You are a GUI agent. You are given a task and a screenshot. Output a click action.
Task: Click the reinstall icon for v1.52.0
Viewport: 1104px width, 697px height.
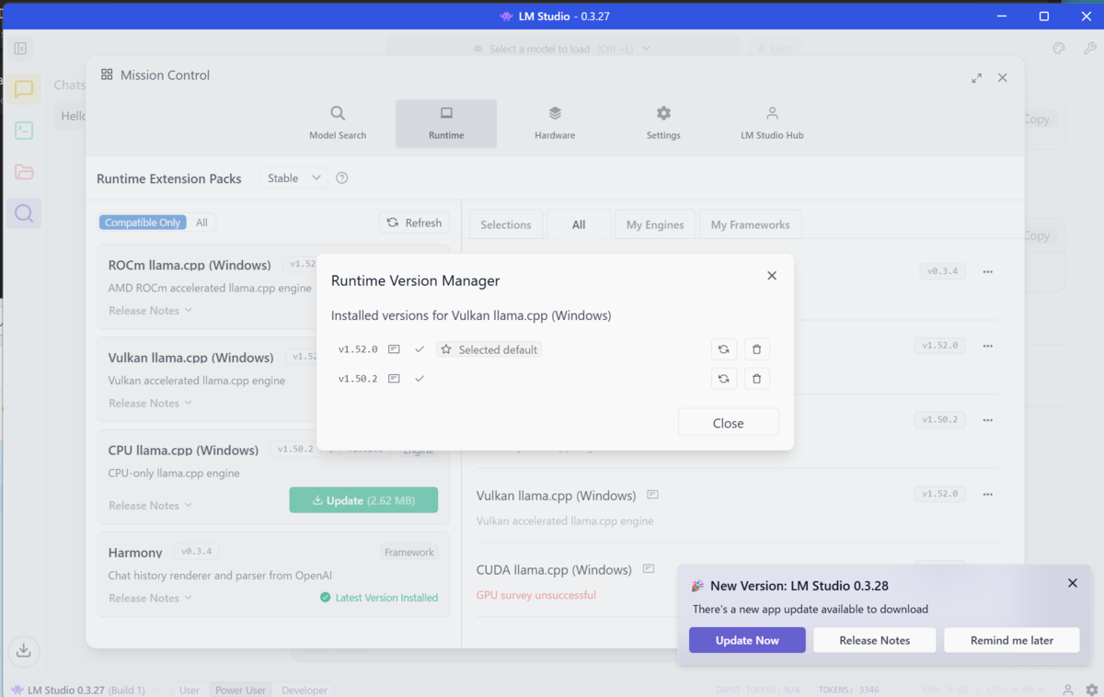tap(724, 349)
